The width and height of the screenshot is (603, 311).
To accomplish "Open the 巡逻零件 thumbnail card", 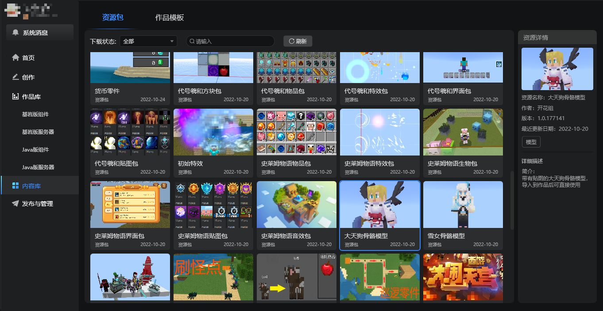I will tap(380, 277).
